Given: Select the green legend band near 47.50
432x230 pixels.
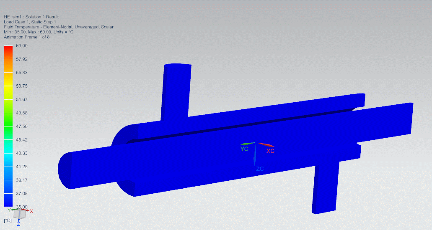Looking at the screenshot, I should coord(8,120).
